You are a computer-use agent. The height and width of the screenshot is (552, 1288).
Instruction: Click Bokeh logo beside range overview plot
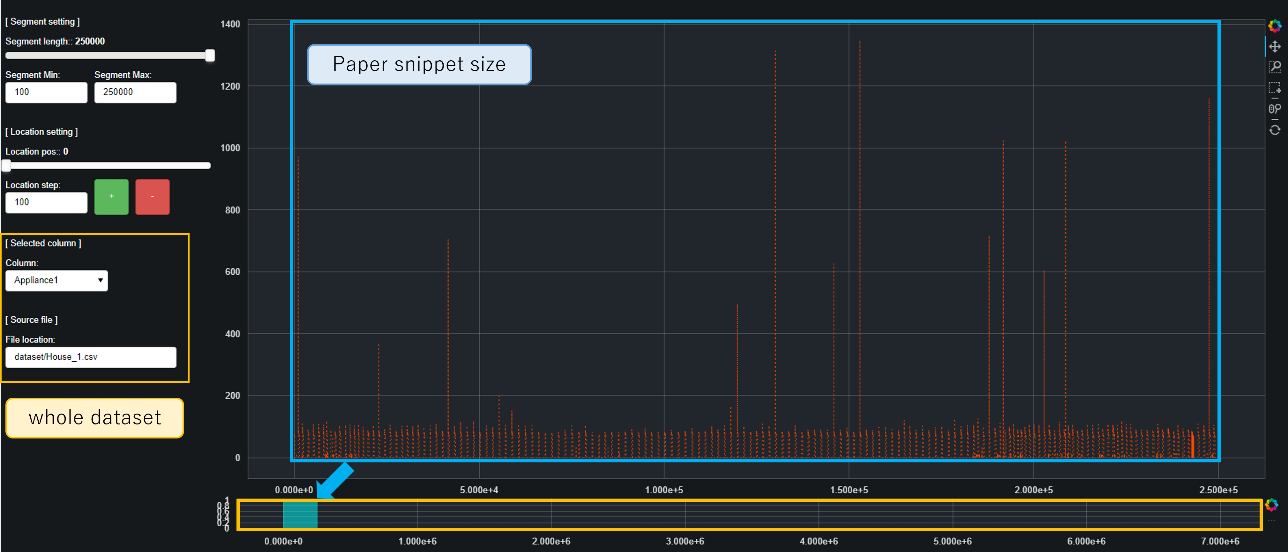point(1271,505)
